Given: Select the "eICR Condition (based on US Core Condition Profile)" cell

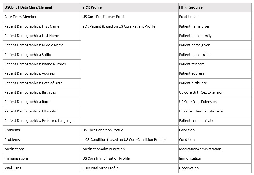Looking at the screenshot, I should pyautogui.click(x=124, y=140).
